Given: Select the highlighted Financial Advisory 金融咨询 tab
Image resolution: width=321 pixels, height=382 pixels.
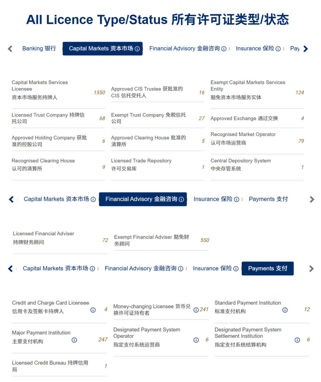Looking at the screenshot, I should click(x=141, y=199).
